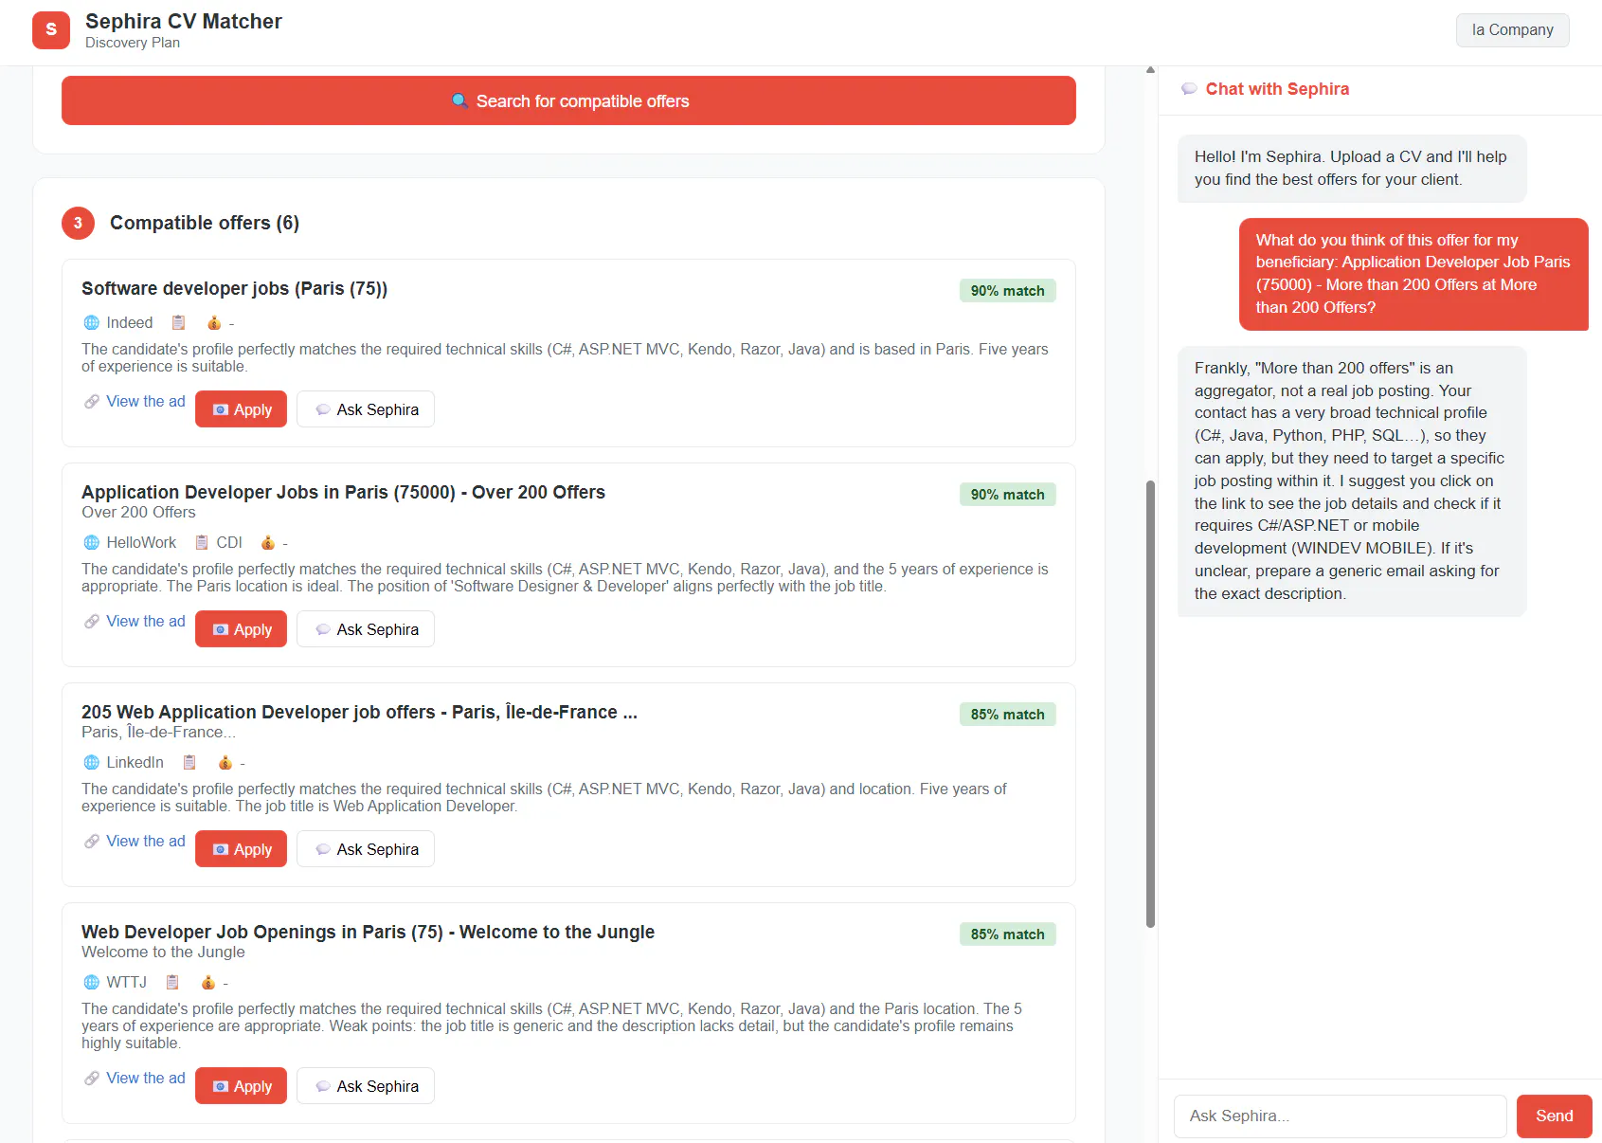Click the 90% match badge for Software developer jobs
This screenshot has width=1602, height=1143.
pos(1007,291)
